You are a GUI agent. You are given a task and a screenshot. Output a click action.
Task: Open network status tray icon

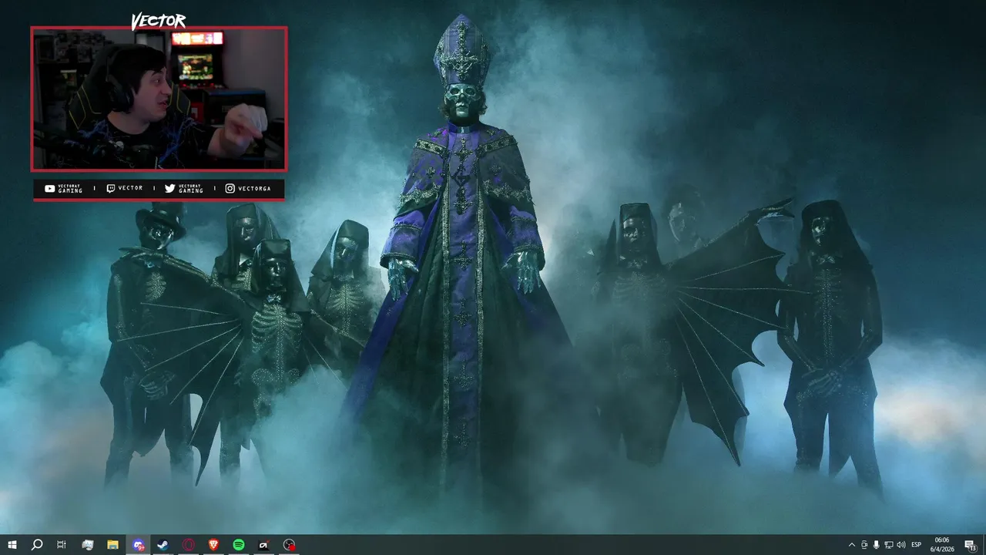[889, 545]
